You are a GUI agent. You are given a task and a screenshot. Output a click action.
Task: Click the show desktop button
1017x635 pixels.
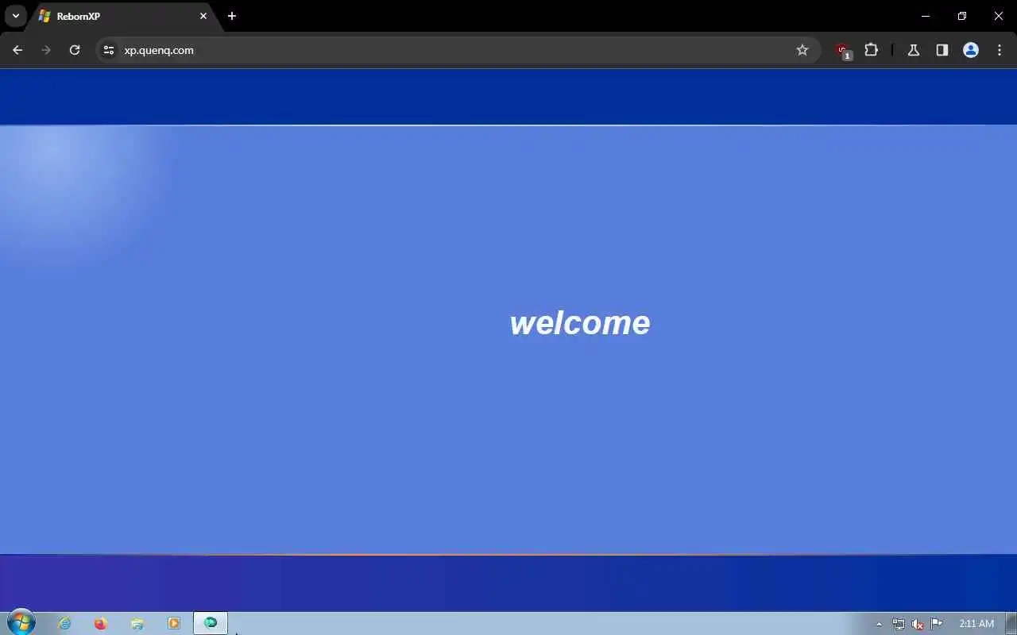pos(1011,624)
